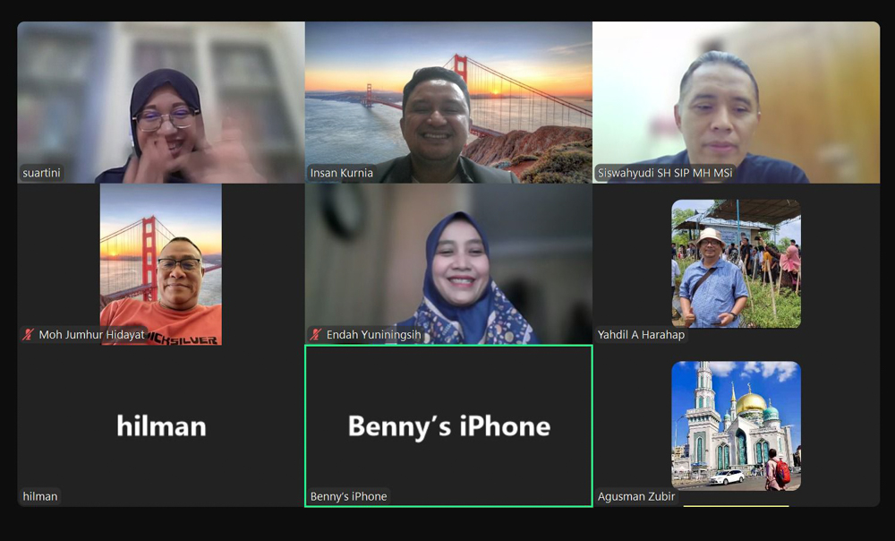The image size is (895, 541).
Task: Select the large hilman tile text
Action: click(161, 426)
